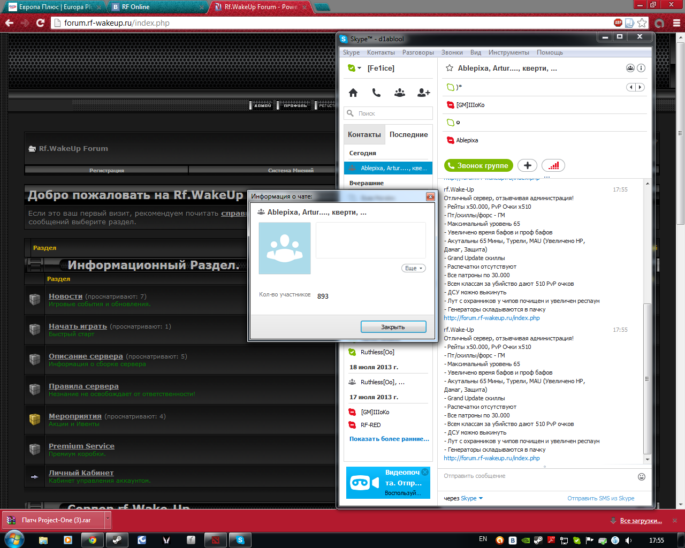Open the Новости forum folder icon

(35, 300)
